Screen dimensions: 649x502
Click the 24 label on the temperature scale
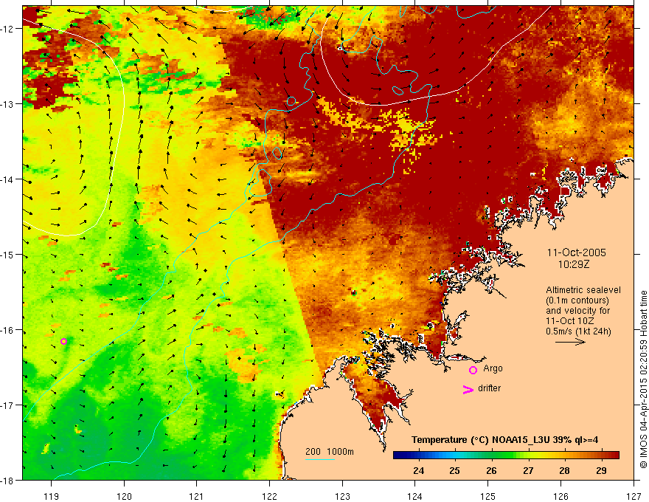[x=418, y=470]
